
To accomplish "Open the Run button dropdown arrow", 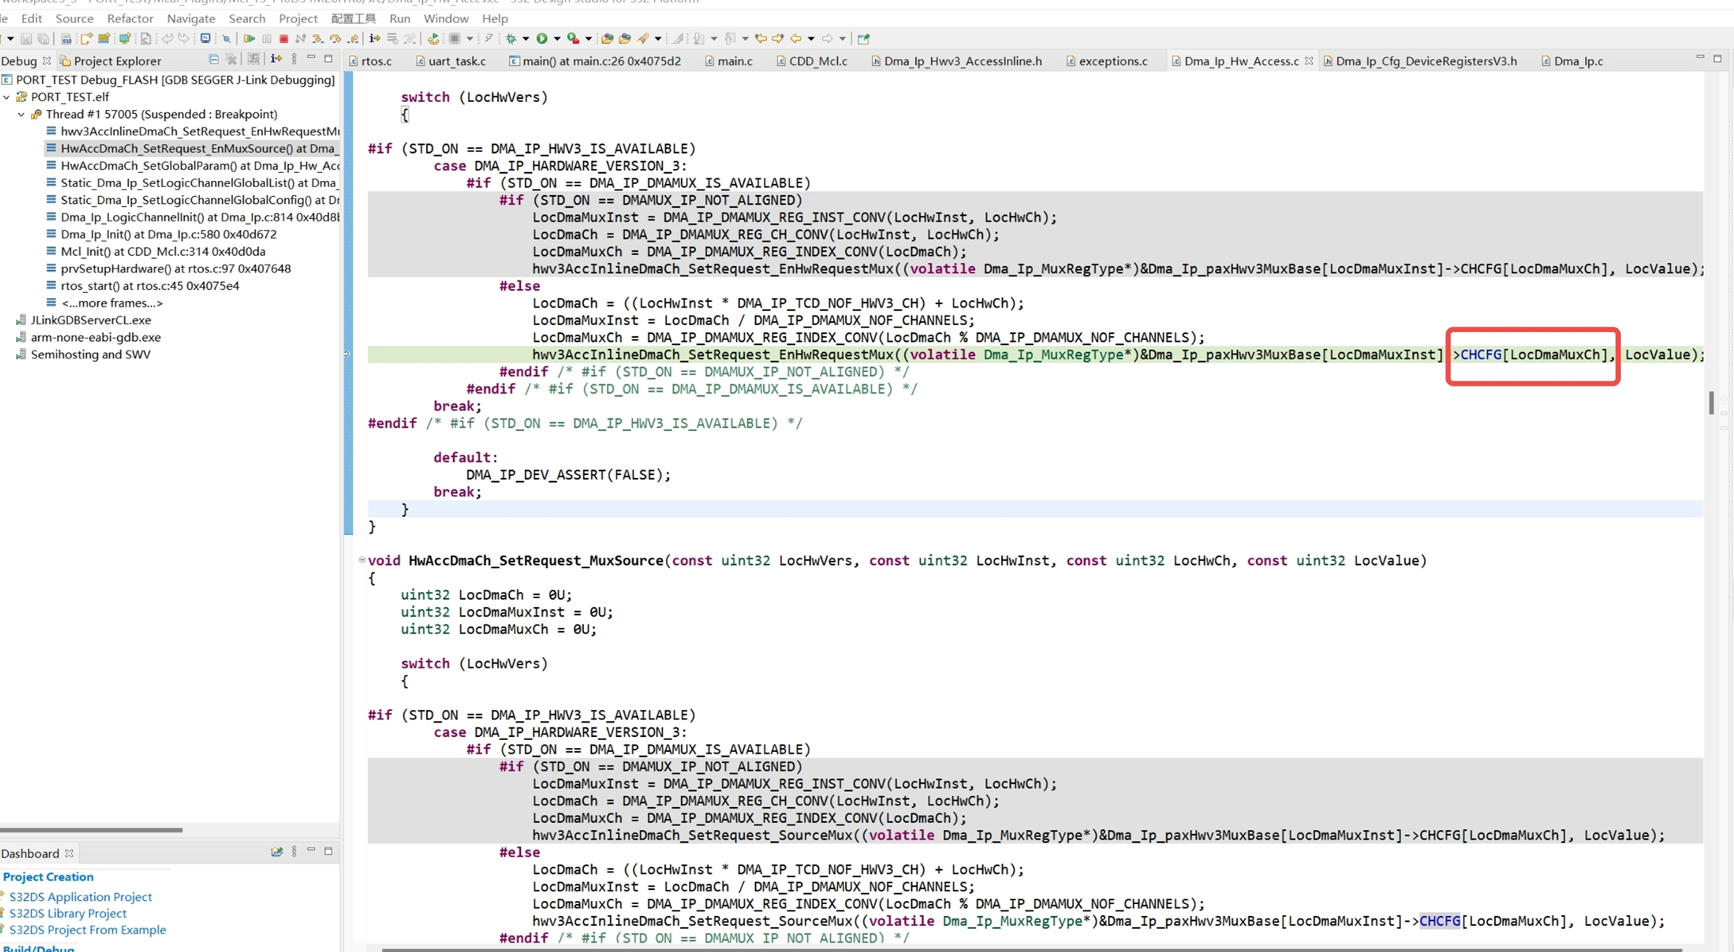I will click(556, 38).
